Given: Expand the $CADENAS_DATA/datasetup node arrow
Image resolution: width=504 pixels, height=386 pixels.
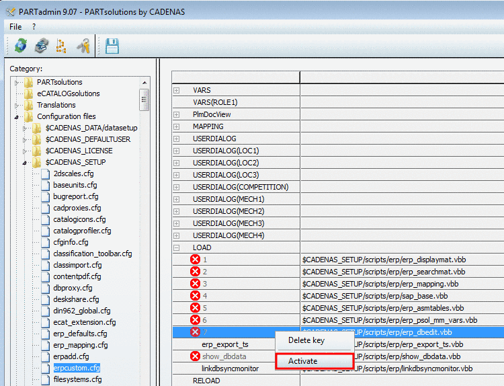Looking at the screenshot, I should (x=24, y=128).
